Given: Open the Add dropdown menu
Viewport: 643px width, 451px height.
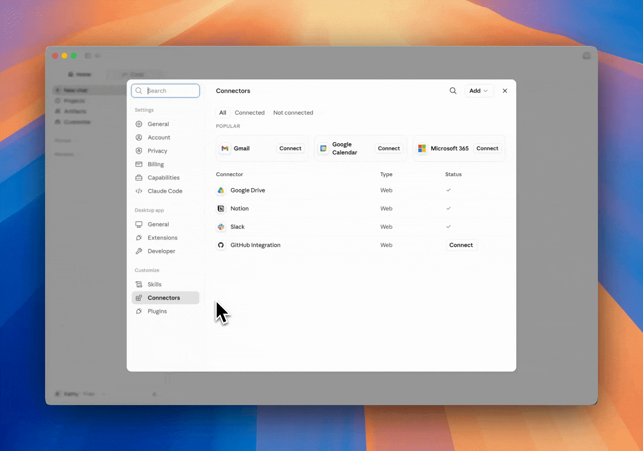Looking at the screenshot, I should click(478, 91).
